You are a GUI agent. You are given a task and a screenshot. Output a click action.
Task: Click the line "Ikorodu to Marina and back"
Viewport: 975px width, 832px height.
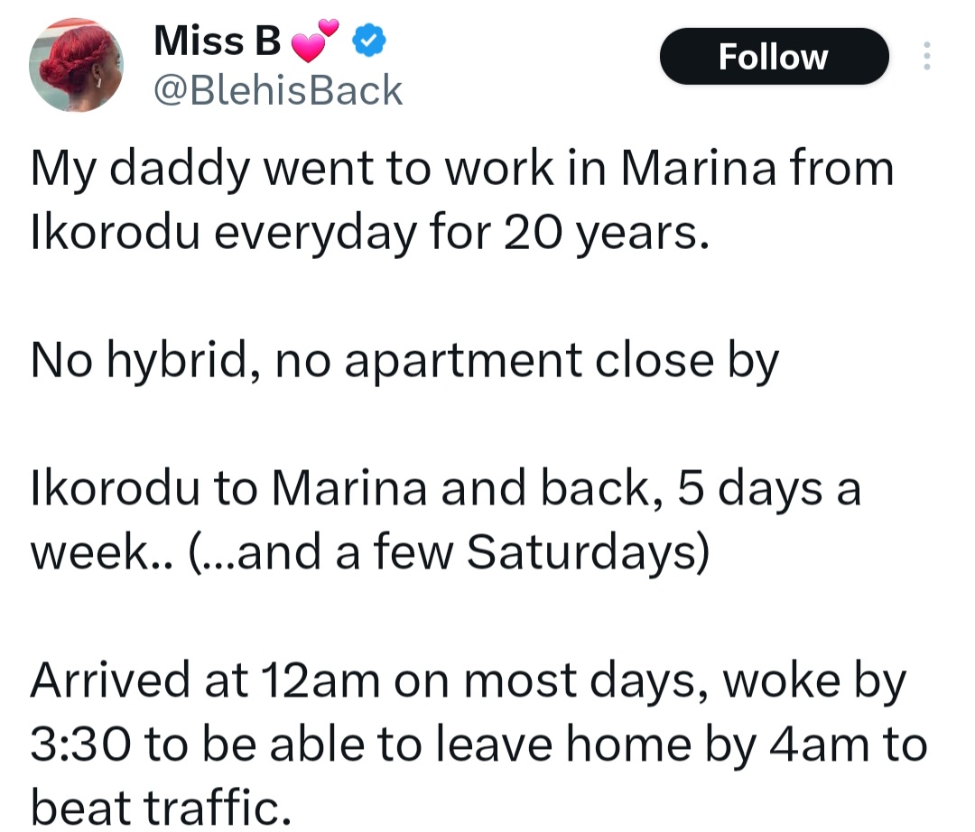pyautogui.click(x=446, y=490)
